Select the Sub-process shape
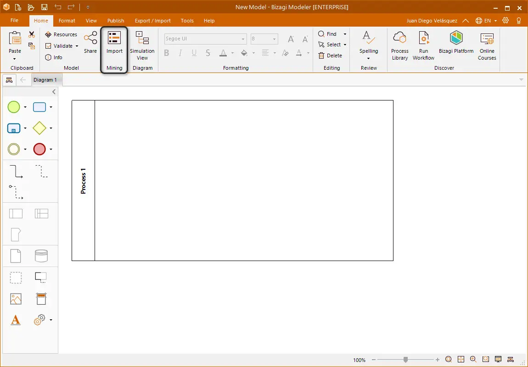 (14, 128)
